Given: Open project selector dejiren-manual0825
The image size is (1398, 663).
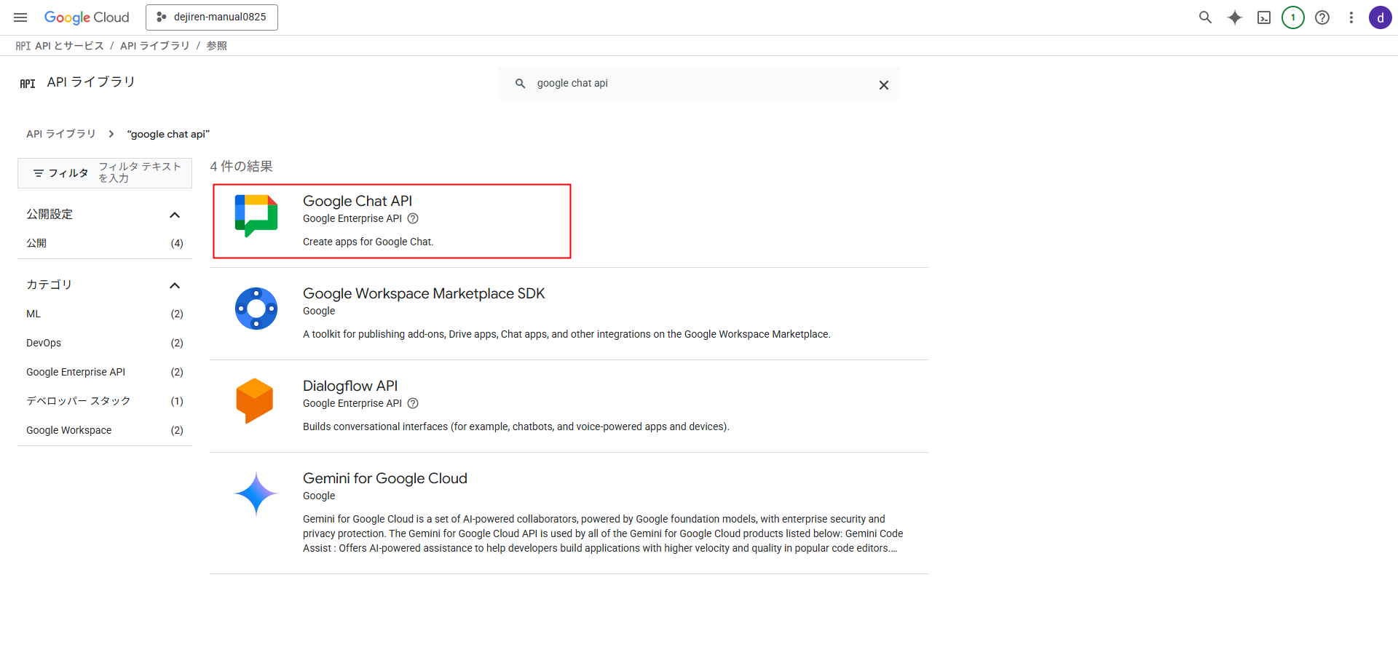Looking at the screenshot, I should tap(212, 17).
